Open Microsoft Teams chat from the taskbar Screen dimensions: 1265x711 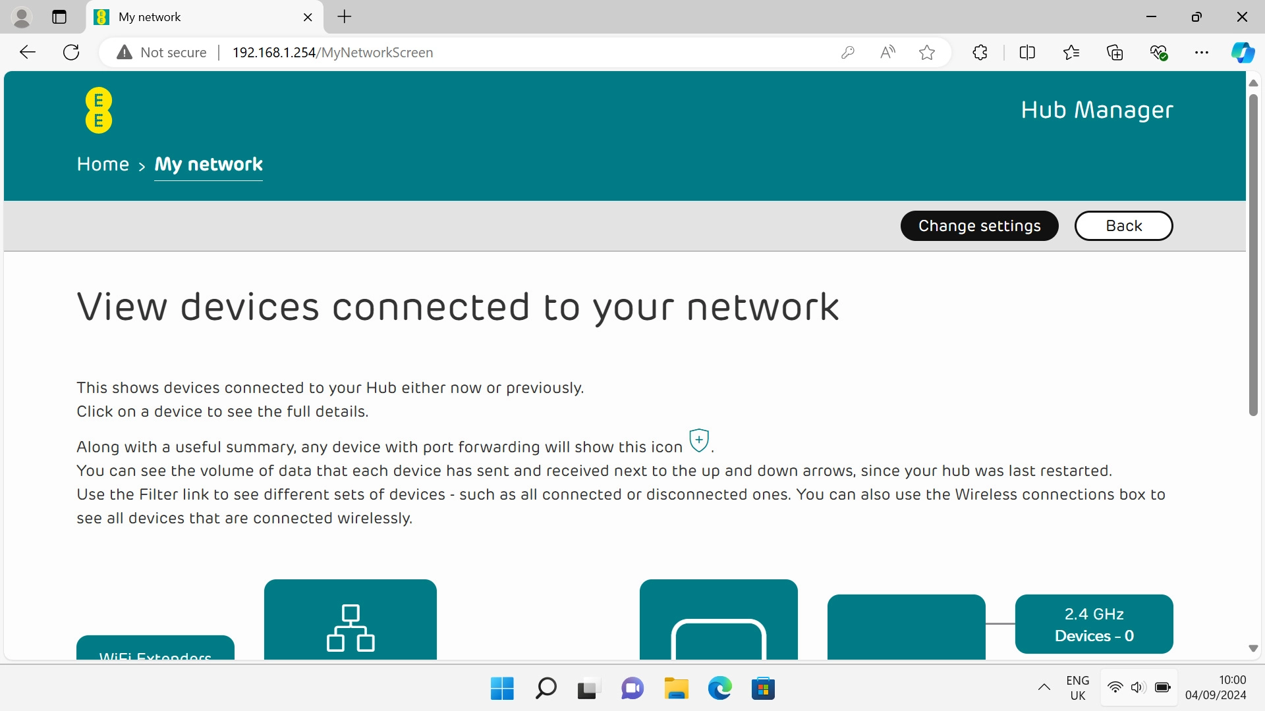(x=632, y=687)
